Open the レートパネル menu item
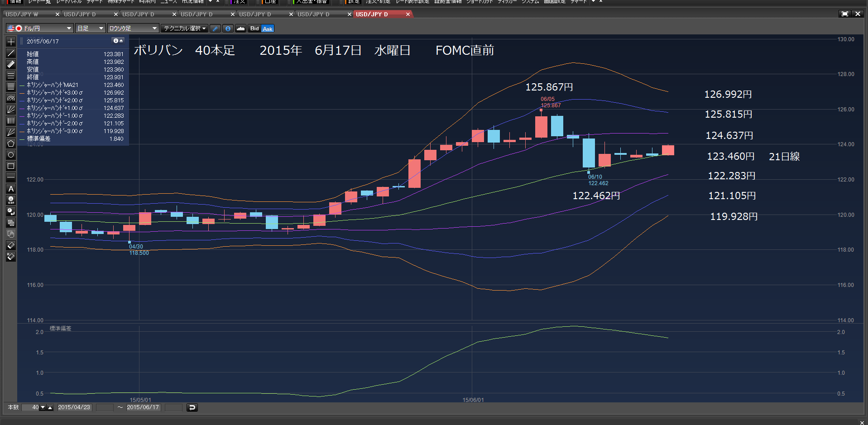This screenshot has height=425, width=868. [x=69, y=1]
